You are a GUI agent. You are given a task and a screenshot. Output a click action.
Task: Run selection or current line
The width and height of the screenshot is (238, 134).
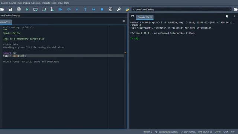pyautogui.click(x=52, y=9)
